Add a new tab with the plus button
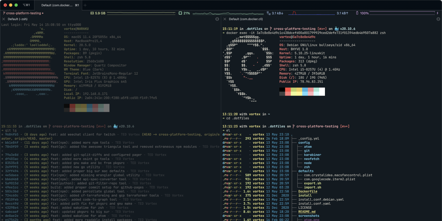 click(x=85, y=5)
